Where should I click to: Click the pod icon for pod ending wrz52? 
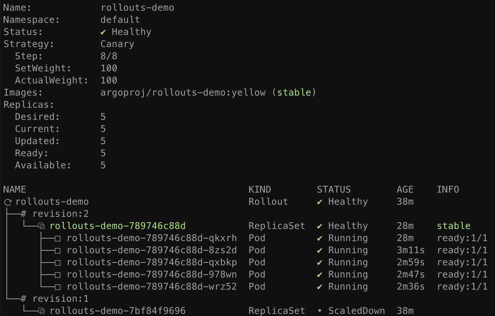click(x=58, y=287)
